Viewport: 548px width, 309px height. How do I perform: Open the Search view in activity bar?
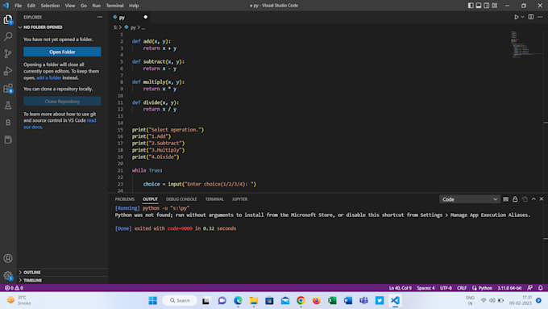click(x=8, y=36)
